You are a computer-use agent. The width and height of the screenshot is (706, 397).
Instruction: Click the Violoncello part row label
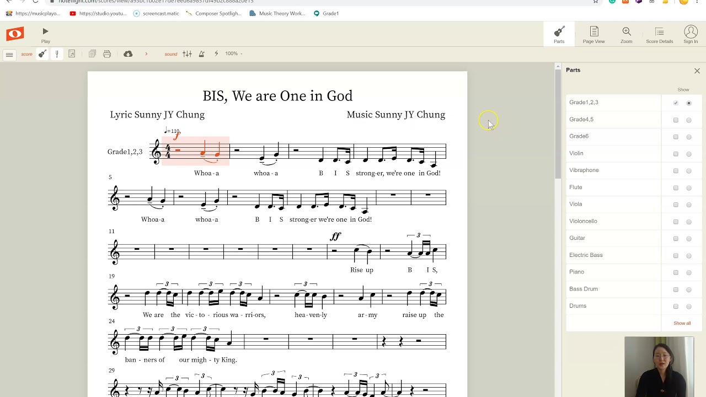583,221
